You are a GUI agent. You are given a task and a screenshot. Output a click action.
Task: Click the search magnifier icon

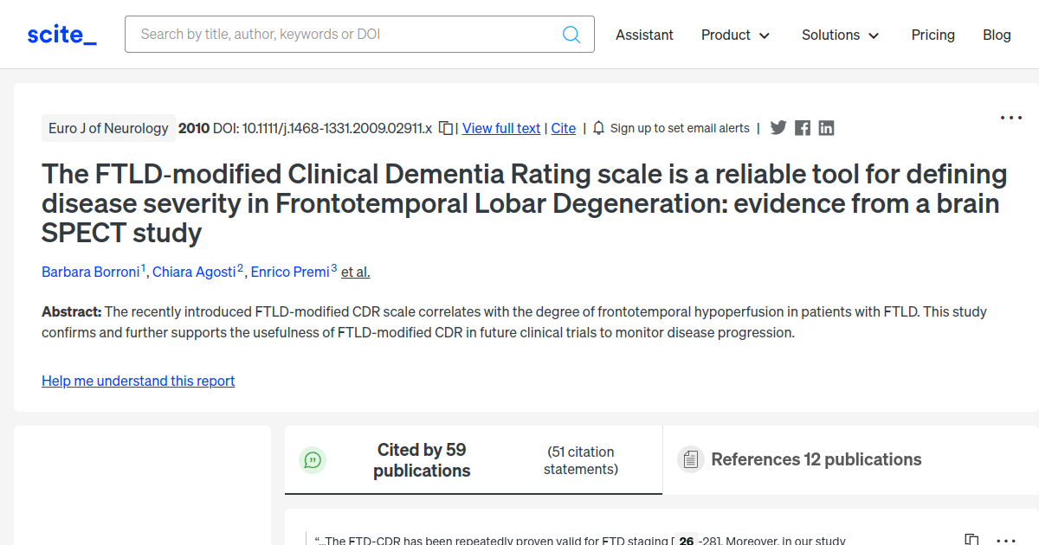click(x=571, y=34)
